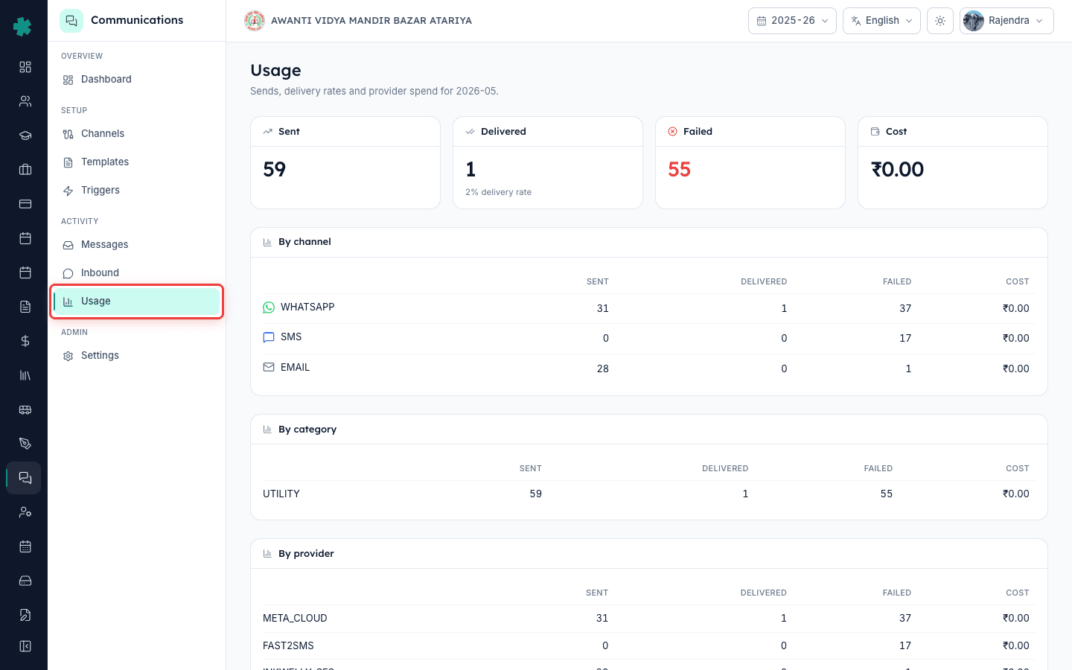
Task: Open the briefcase icon in dark rail
Action: tap(25, 170)
